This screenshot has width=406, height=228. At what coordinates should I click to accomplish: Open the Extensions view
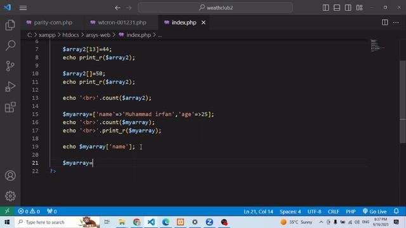10,107
